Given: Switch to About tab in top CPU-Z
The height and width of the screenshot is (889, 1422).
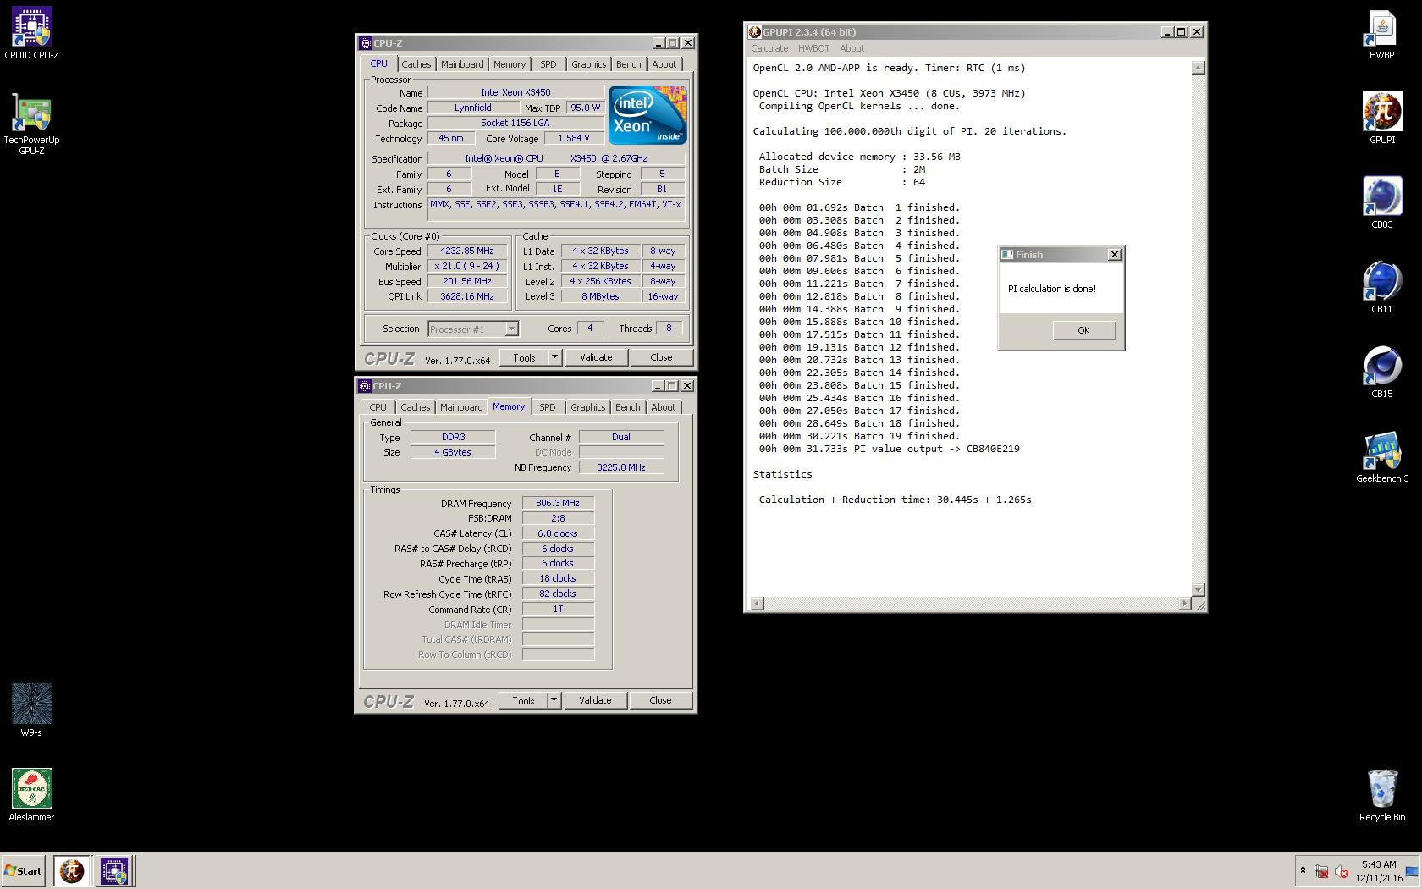Looking at the screenshot, I should coord(664,64).
